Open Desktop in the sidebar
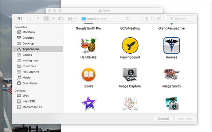 (x=38, y=43)
